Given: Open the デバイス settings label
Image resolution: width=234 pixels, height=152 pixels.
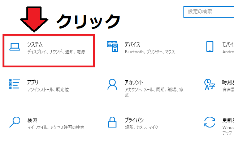Looking at the screenshot, I should click(x=132, y=44).
